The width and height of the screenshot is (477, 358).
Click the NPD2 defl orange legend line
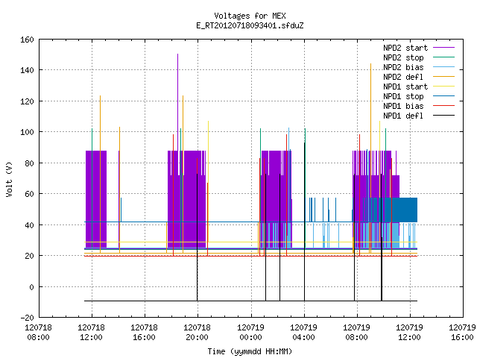coord(443,77)
